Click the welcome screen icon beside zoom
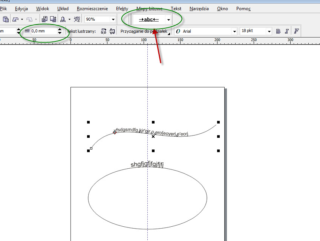This screenshot has height=241, width=320. click(77, 19)
